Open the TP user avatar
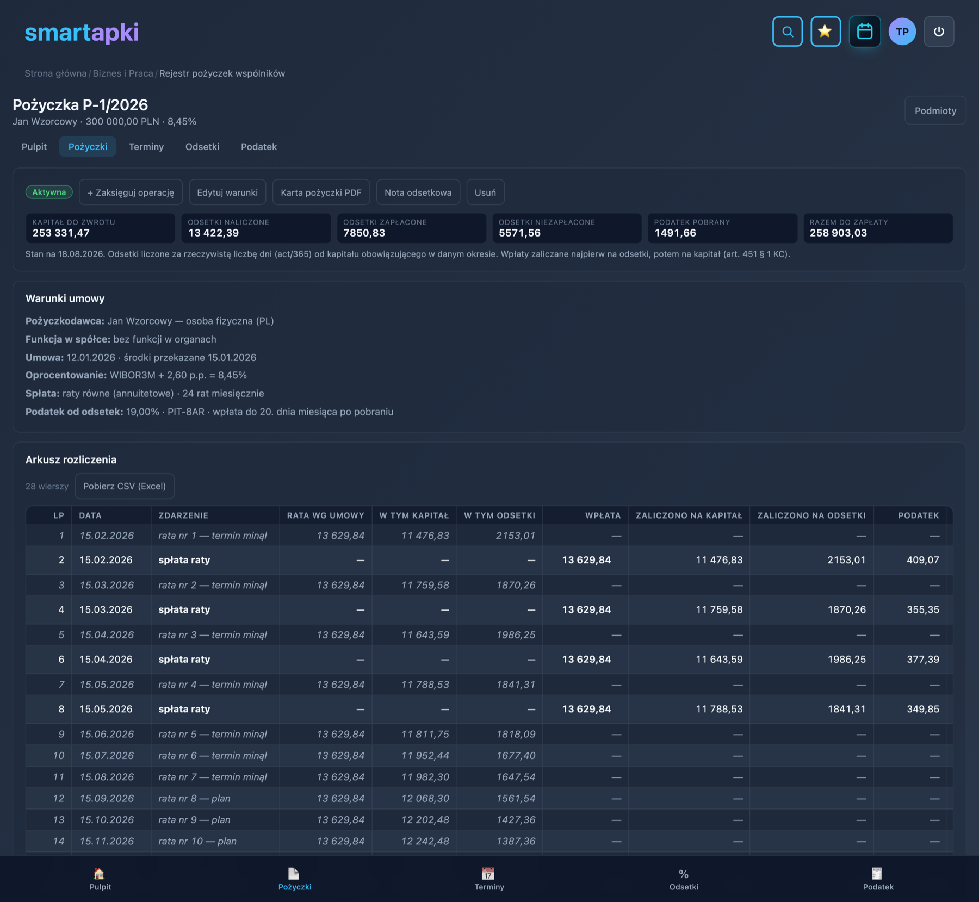This screenshot has width=979, height=902. 902,32
